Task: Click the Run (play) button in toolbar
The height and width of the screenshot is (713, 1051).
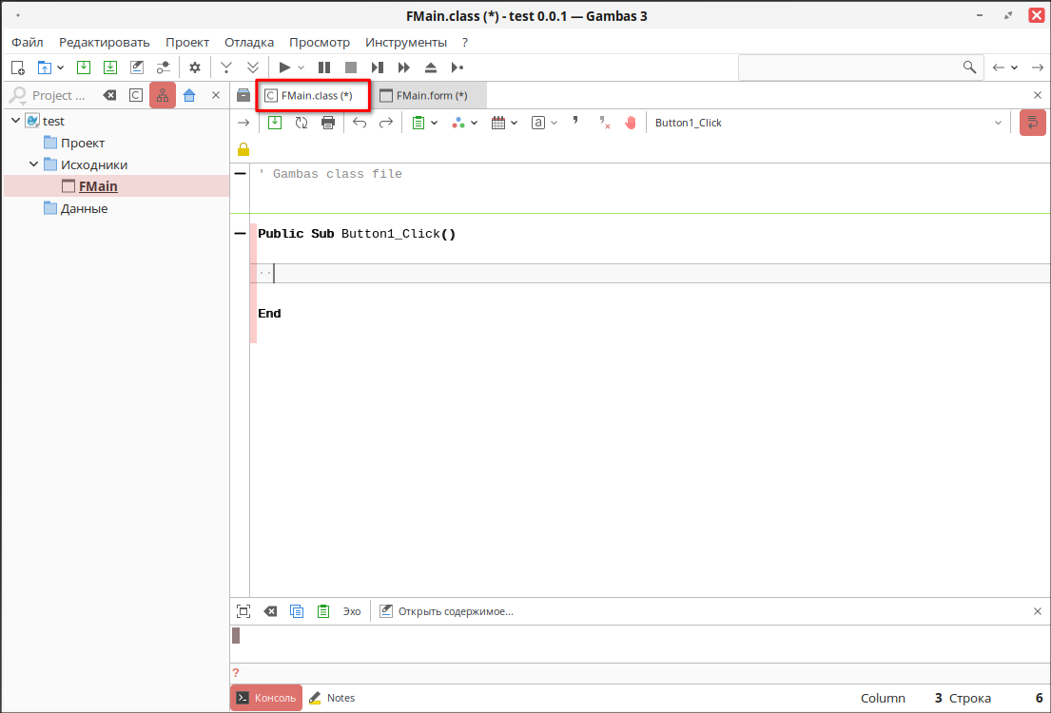Action: point(283,67)
